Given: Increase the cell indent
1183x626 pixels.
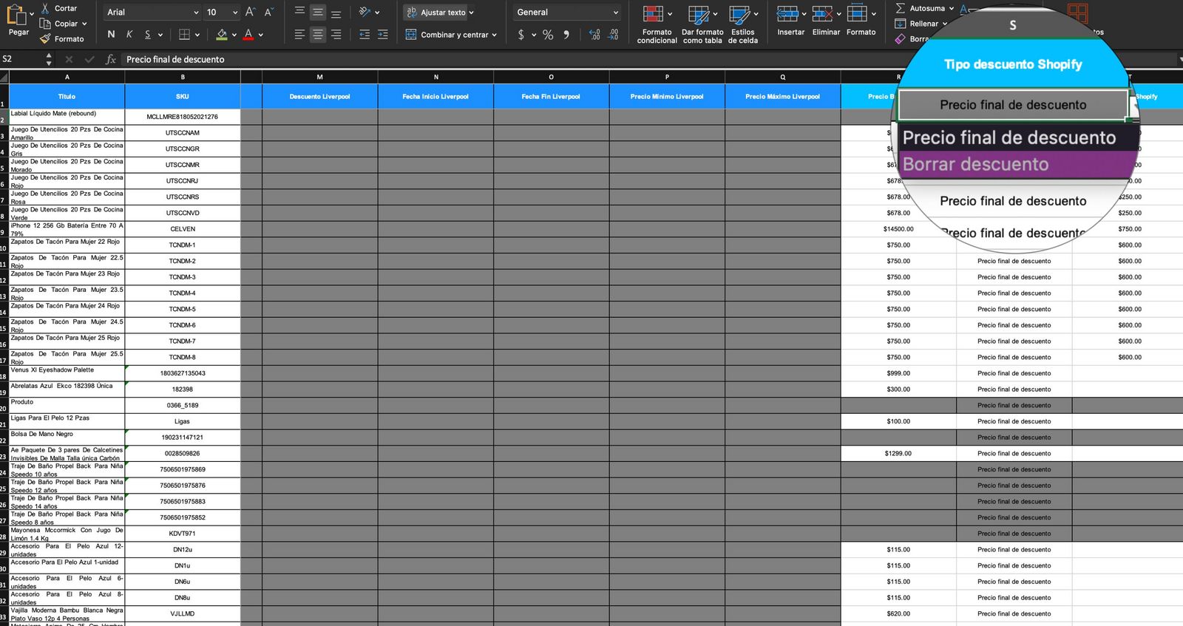Looking at the screenshot, I should click(382, 34).
